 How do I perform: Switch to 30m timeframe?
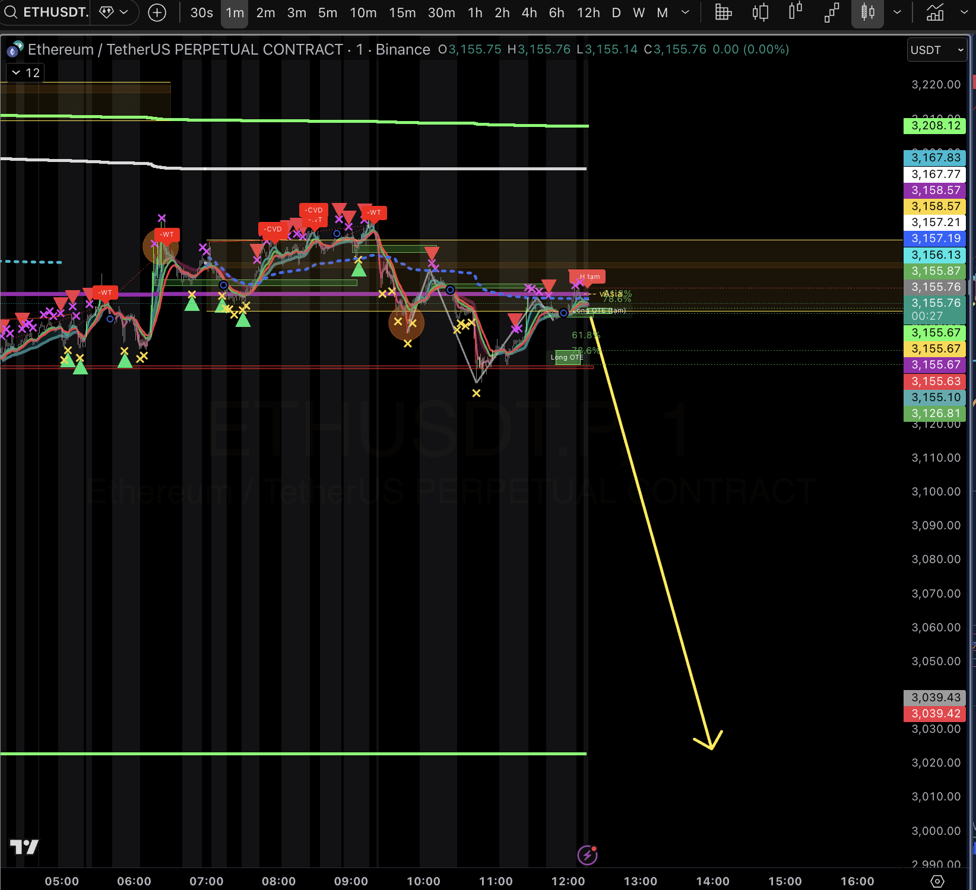441,12
